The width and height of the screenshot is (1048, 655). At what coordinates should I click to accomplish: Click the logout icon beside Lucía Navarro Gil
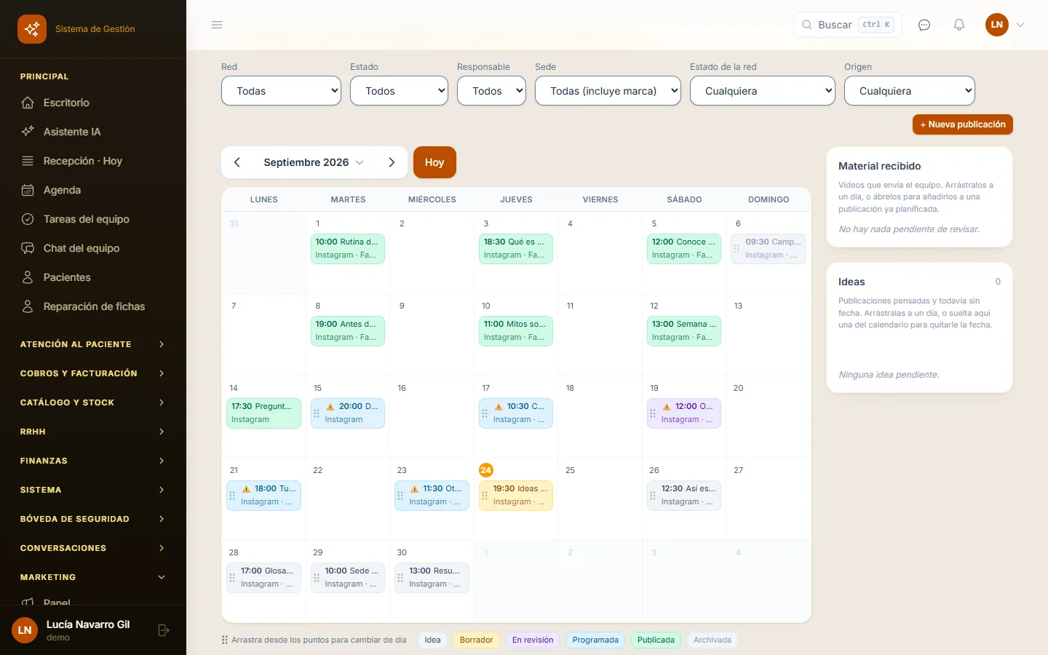[x=164, y=630]
